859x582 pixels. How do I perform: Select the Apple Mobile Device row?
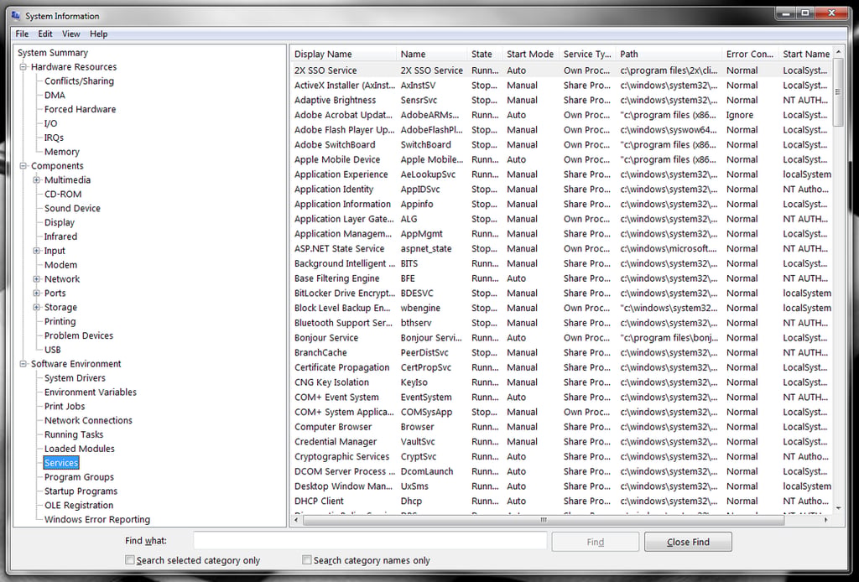561,159
